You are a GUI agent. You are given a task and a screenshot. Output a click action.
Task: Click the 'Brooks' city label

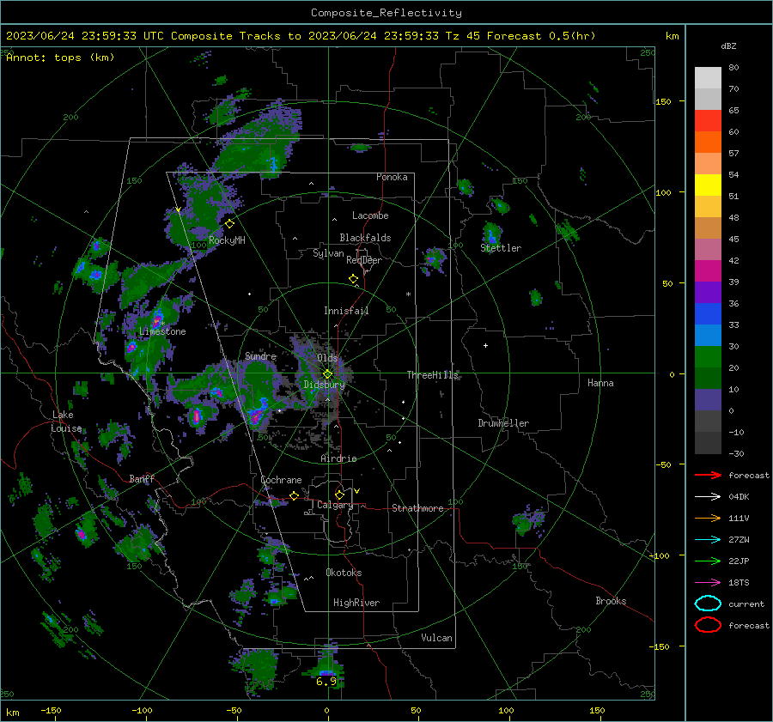(611, 601)
